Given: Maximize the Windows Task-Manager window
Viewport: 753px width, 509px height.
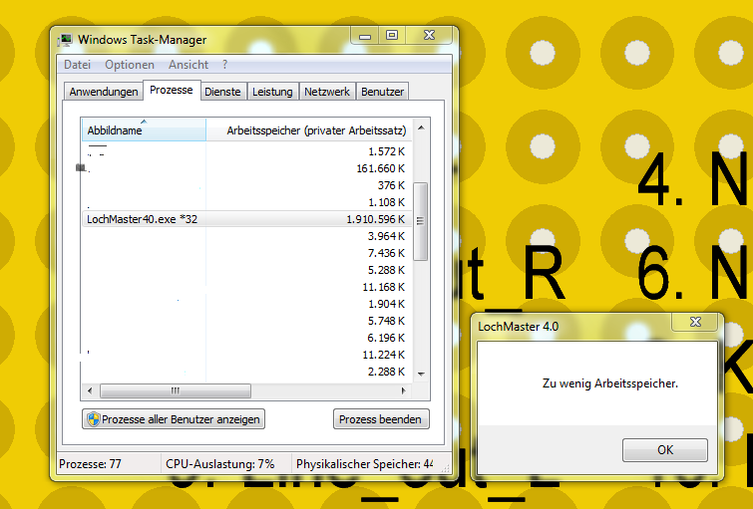Looking at the screenshot, I should point(392,36).
